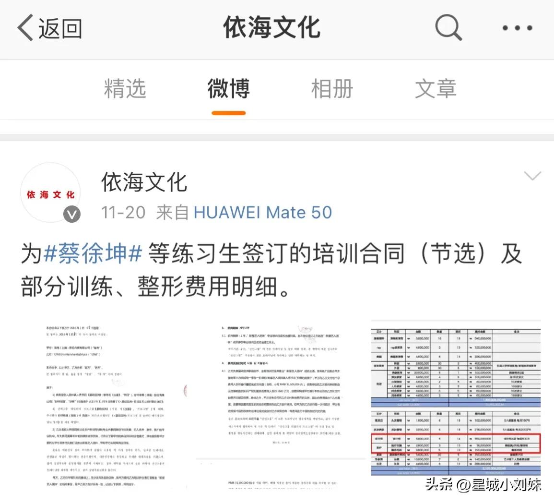Screen dimensions: 554x504
Task: Collapse the post with the down chevron
Action: [532, 177]
